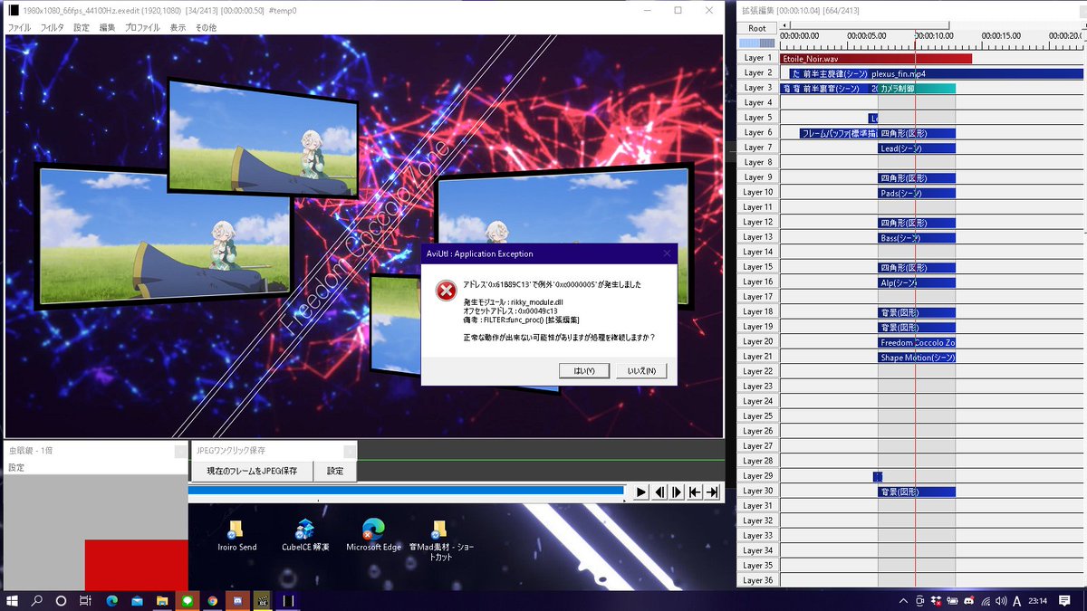Open the その他 menu
Image resolution: width=1087 pixels, height=611 pixels.
[206, 27]
